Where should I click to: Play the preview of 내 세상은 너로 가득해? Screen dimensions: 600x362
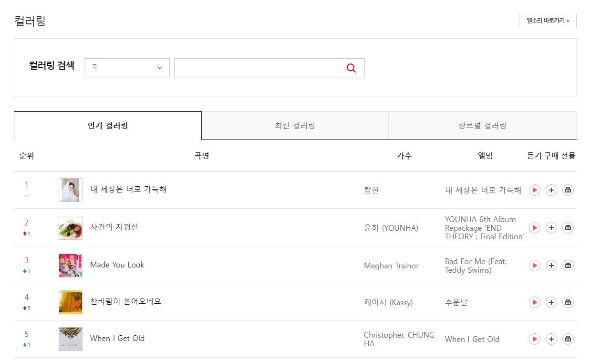coord(534,190)
